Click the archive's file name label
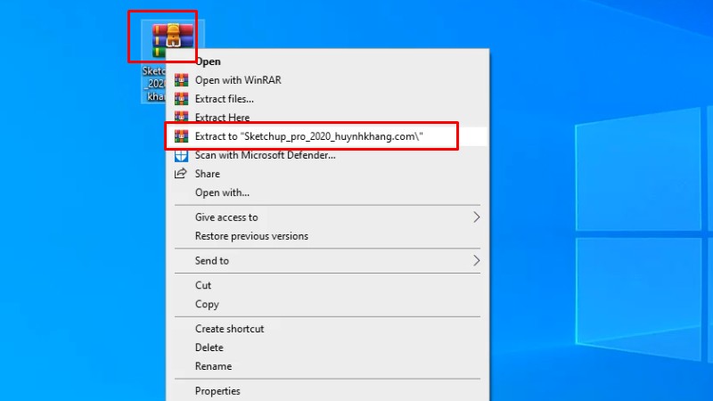This screenshot has width=713, height=401. click(153, 83)
